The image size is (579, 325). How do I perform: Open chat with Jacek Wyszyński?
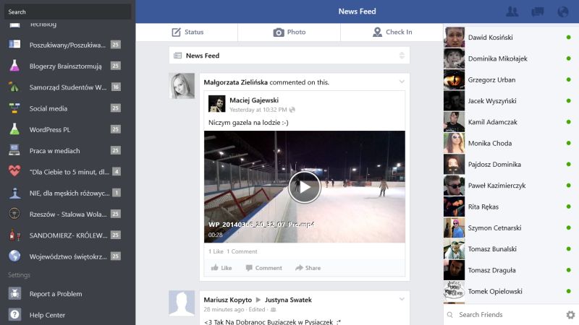pyautogui.click(x=511, y=101)
